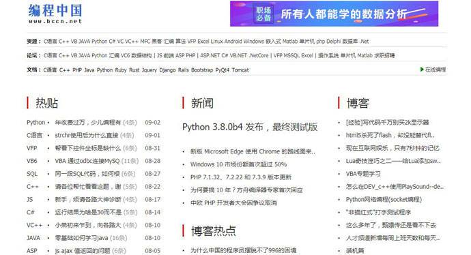The height and width of the screenshot is (255, 471).
Task: Open blog html5杀死了flash
Action: [x=390, y=135]
